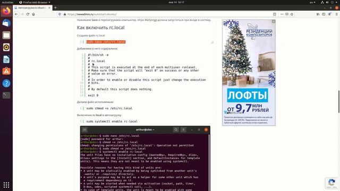The height and width of the screenshot is (191, 340).
Task: Open the Firefox Library icon
Action: (x=318, y=14)
